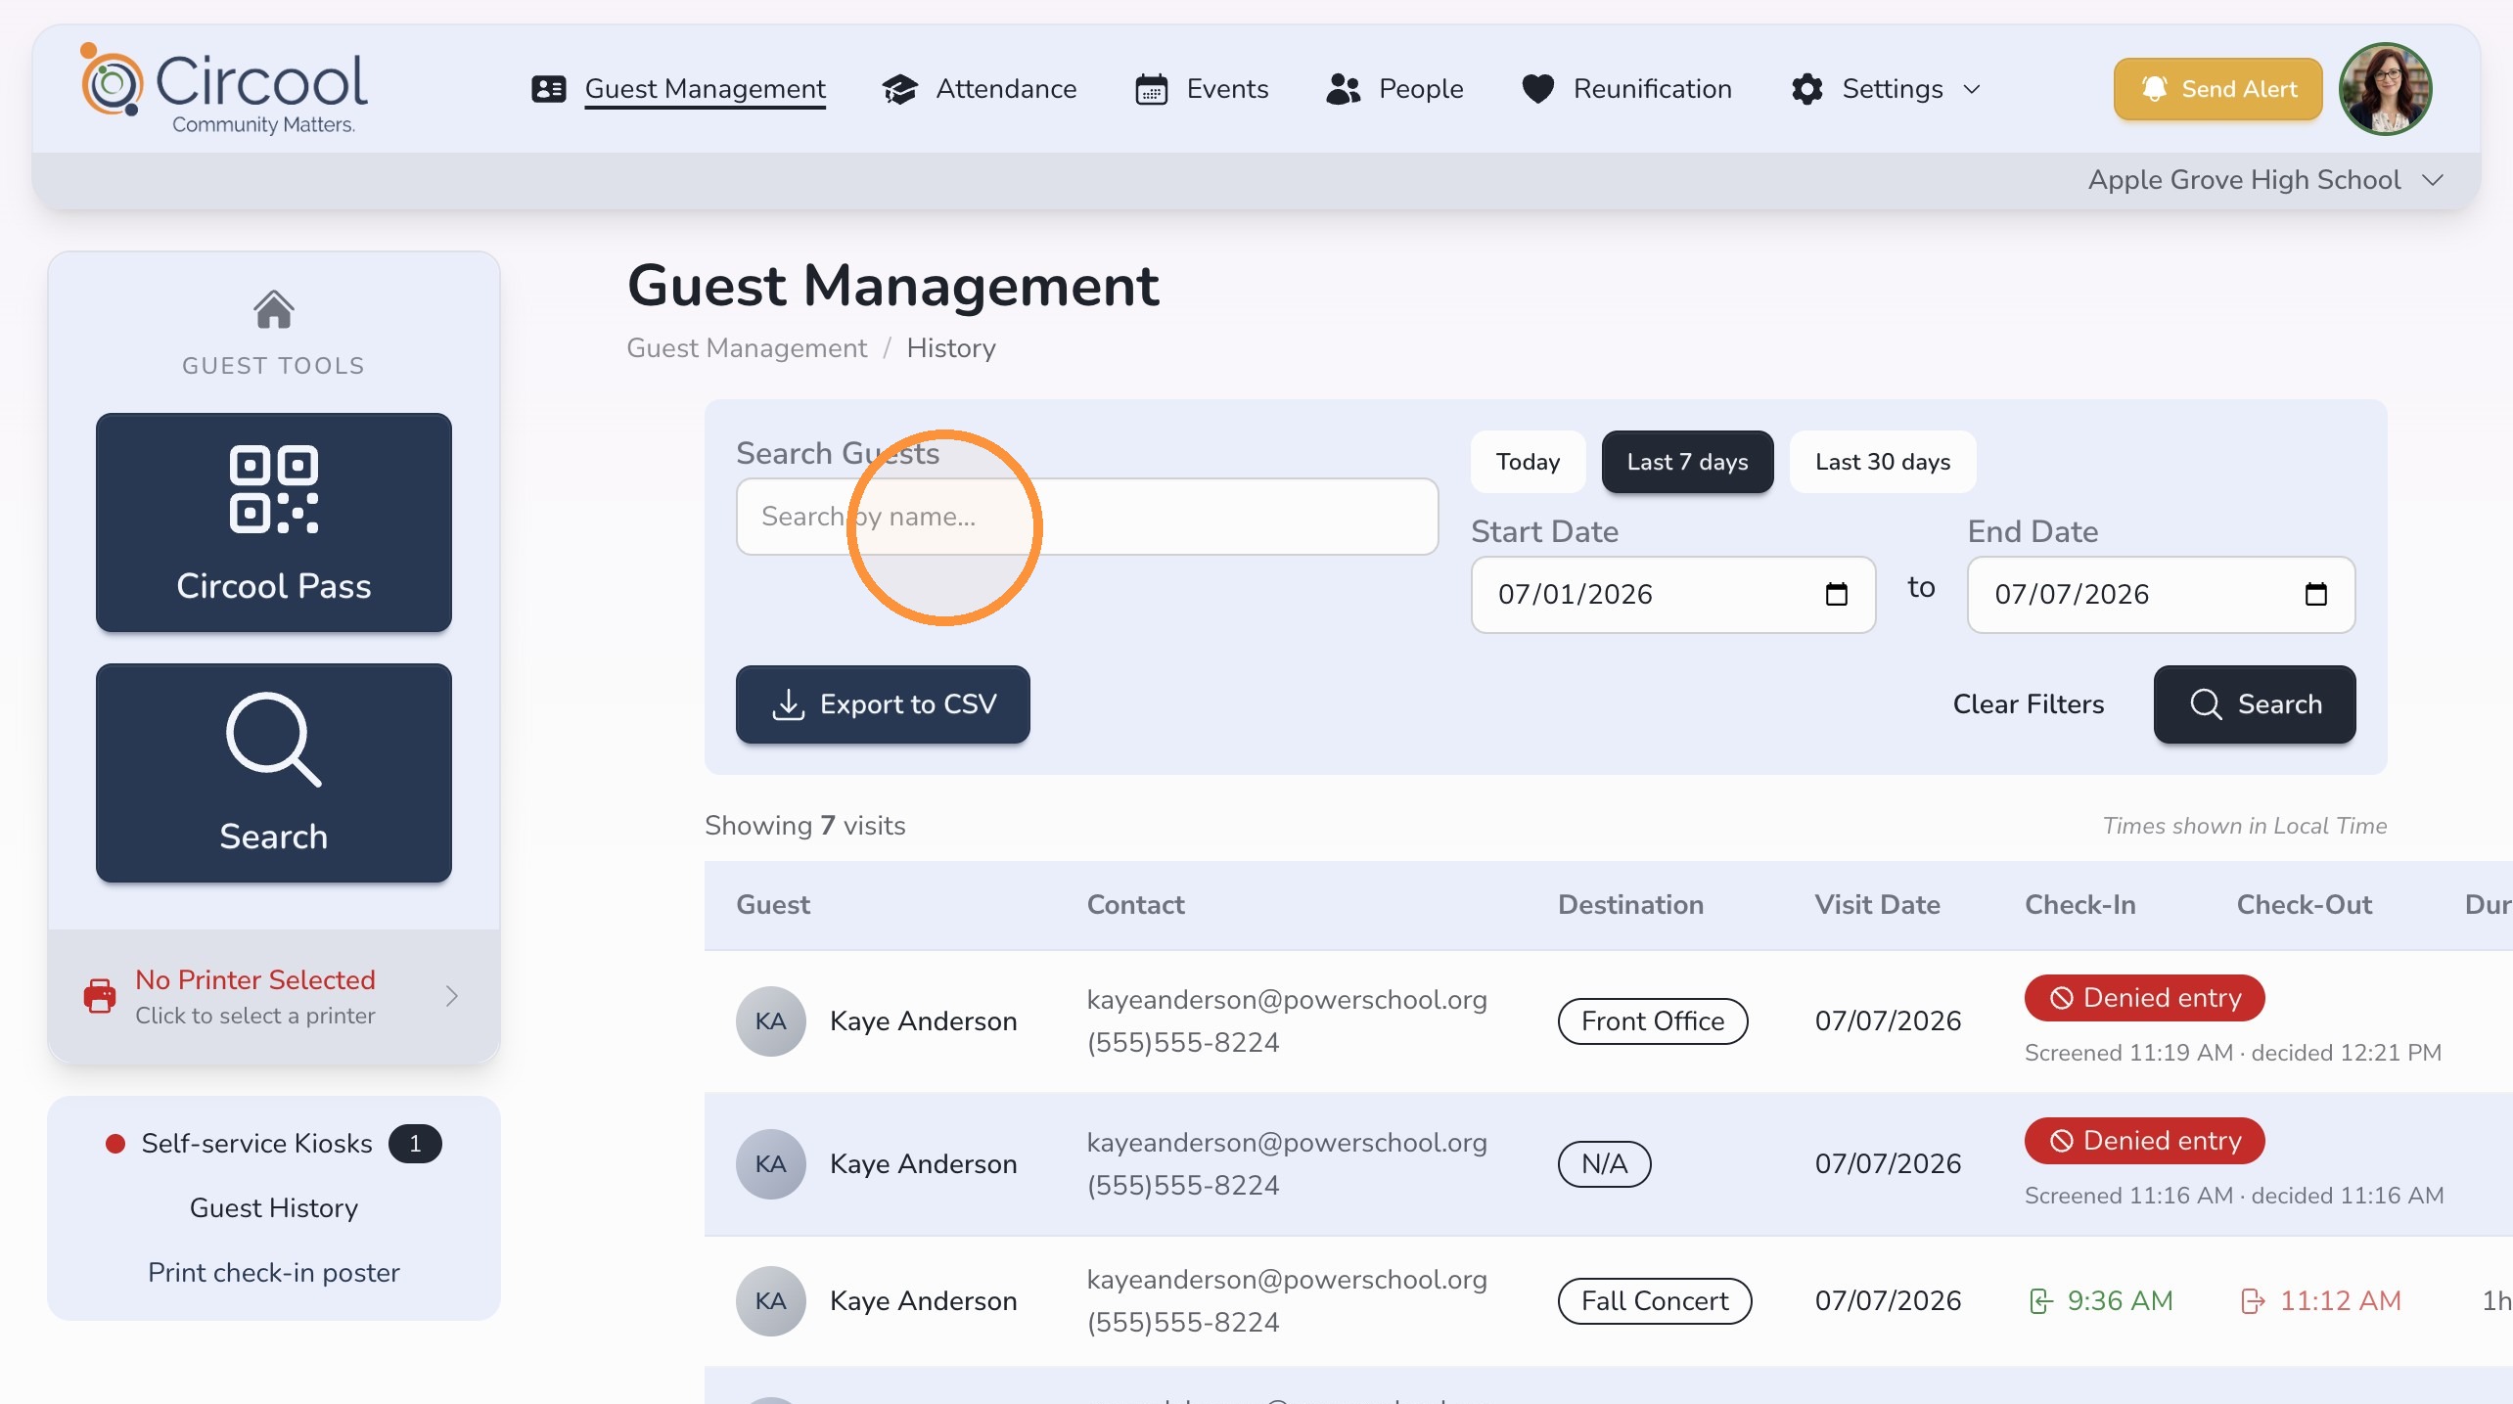Click the green check-in icon at 9:36 AM
The image size is (2513, 1404).
[x=2040, y=1300]
